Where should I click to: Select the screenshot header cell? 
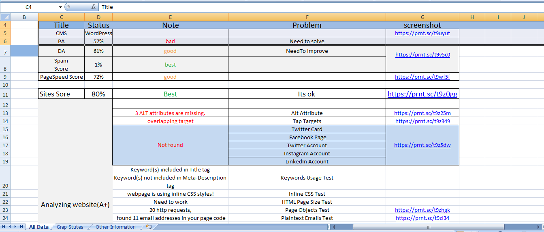(x=422, y=25)
